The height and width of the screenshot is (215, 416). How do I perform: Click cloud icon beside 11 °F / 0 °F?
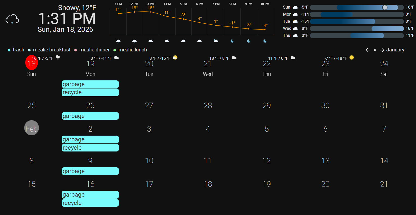tap(293, 58)
